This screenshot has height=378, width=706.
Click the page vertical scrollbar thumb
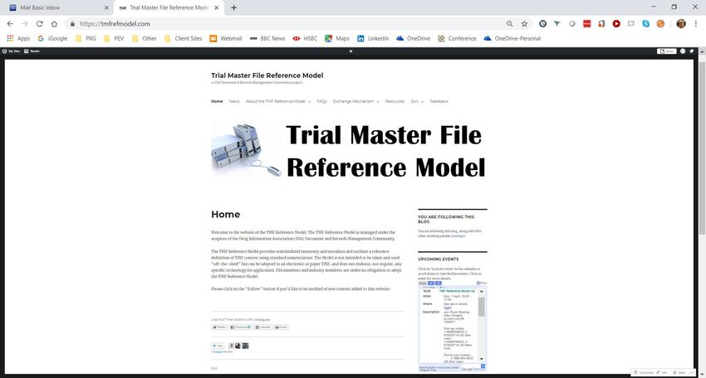click(x=702, y=148)
